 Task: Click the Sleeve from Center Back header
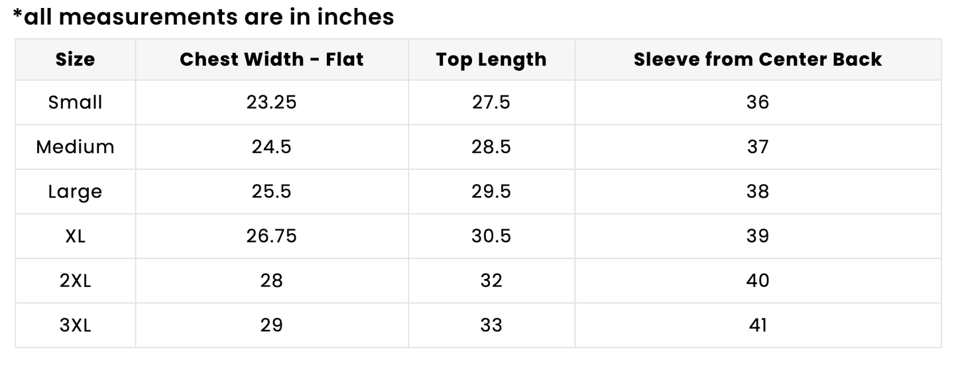pyautogui.click(x=758, y=60)
